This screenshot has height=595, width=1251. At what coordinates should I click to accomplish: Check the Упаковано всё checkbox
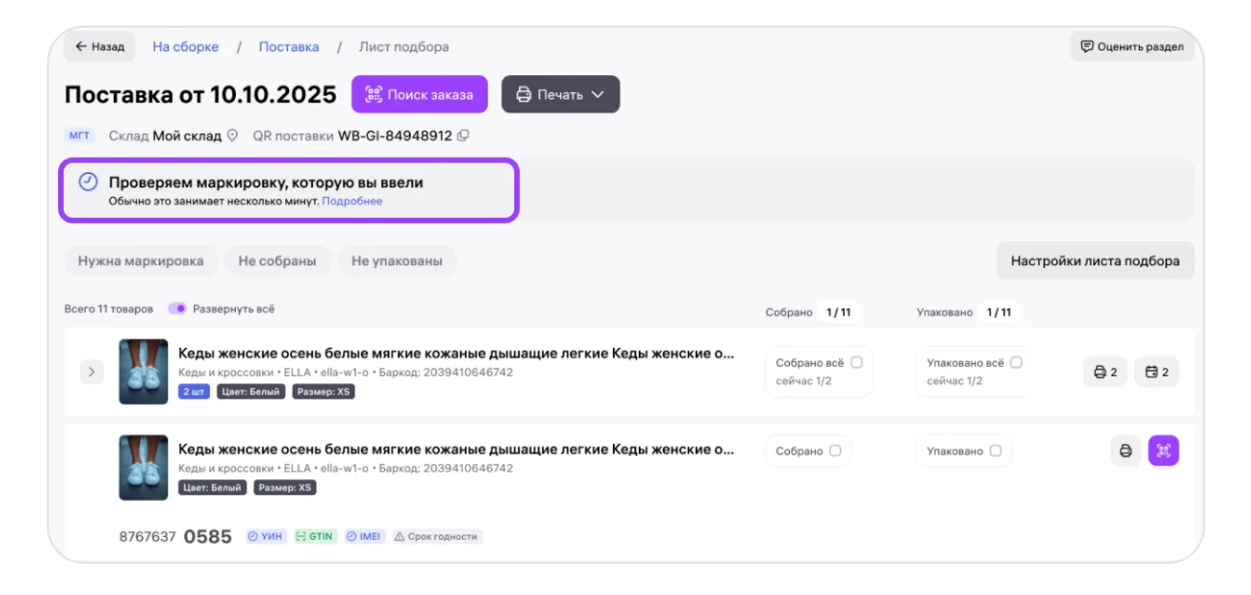pos(1016,363)
